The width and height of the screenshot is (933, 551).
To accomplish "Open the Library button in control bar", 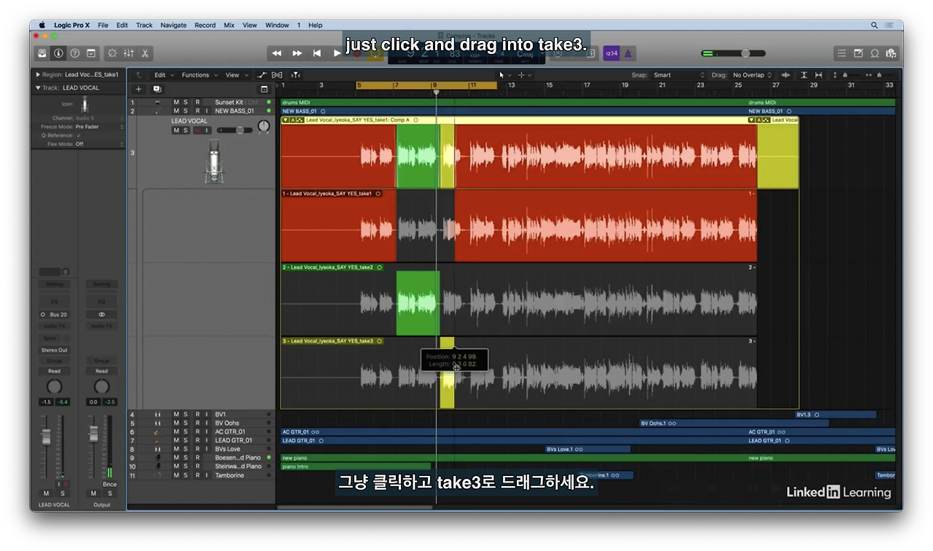I will pos(42,53).
